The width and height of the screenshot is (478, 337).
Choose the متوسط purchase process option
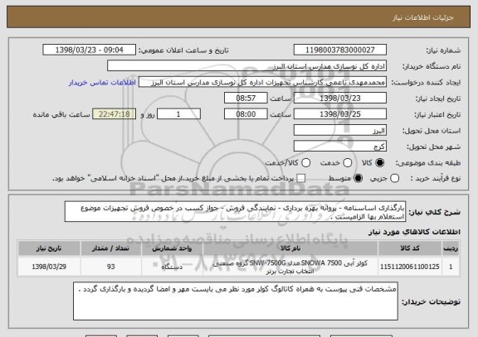(358, 179)
